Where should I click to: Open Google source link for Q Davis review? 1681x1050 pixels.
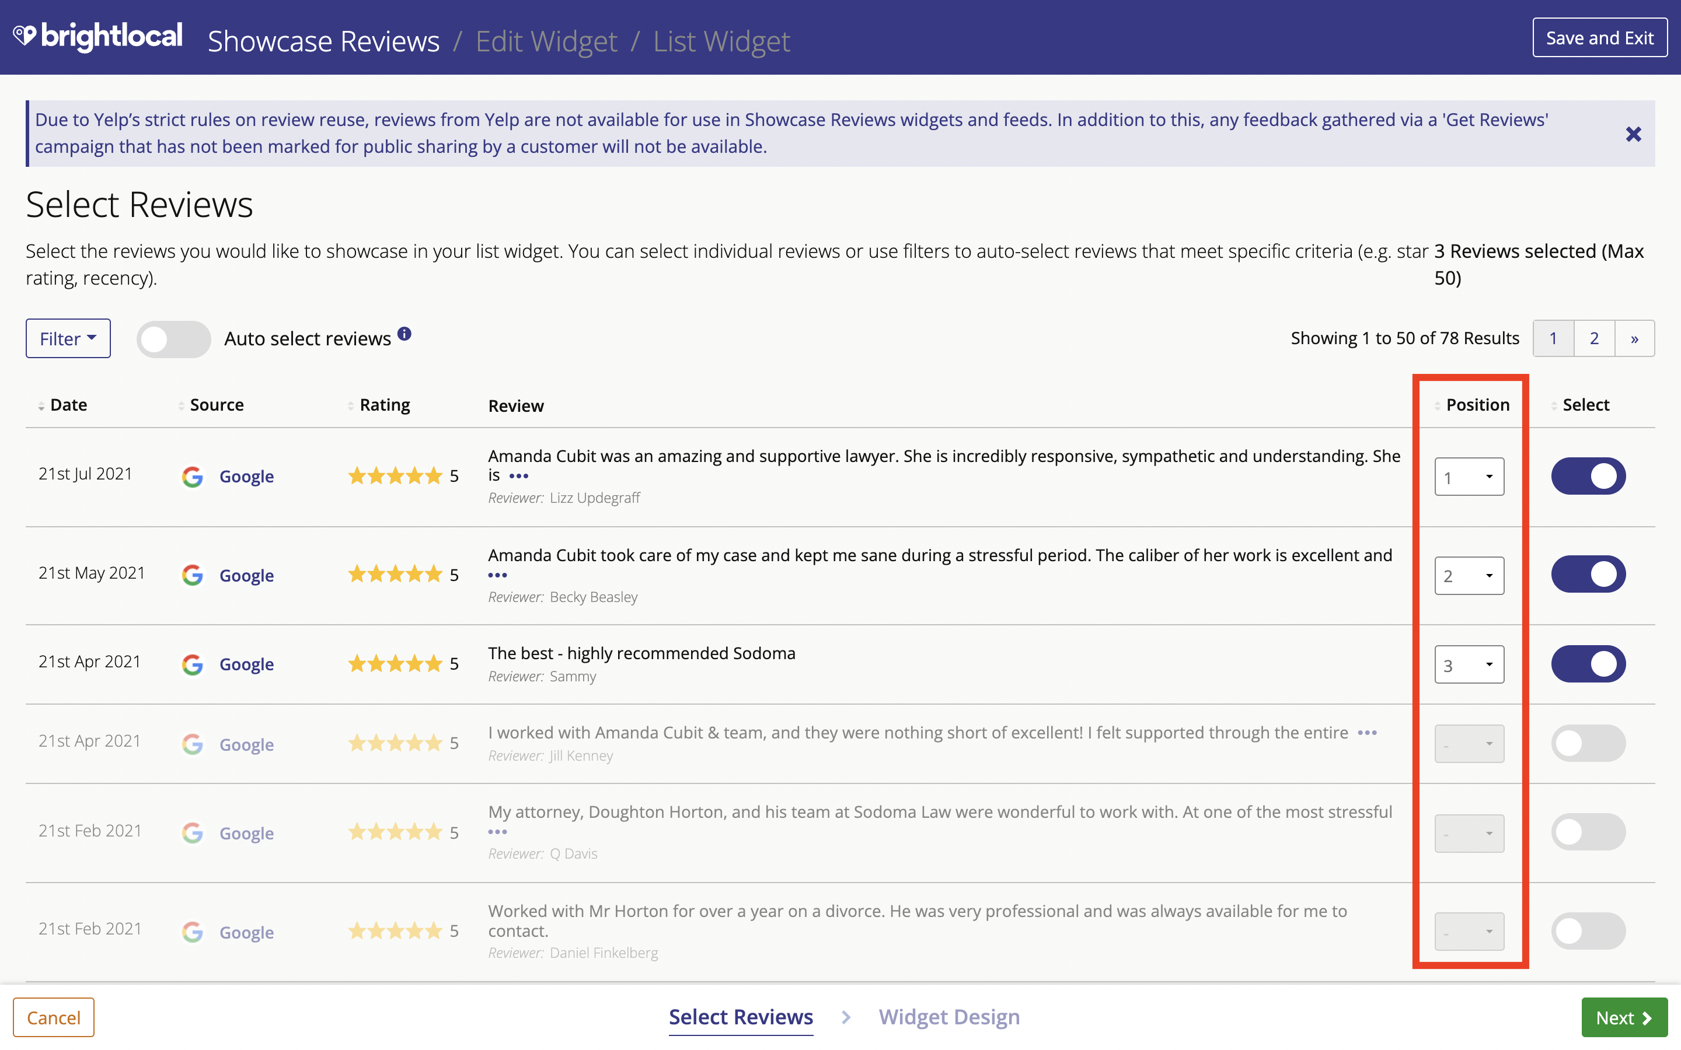click(x=246, y=834)
